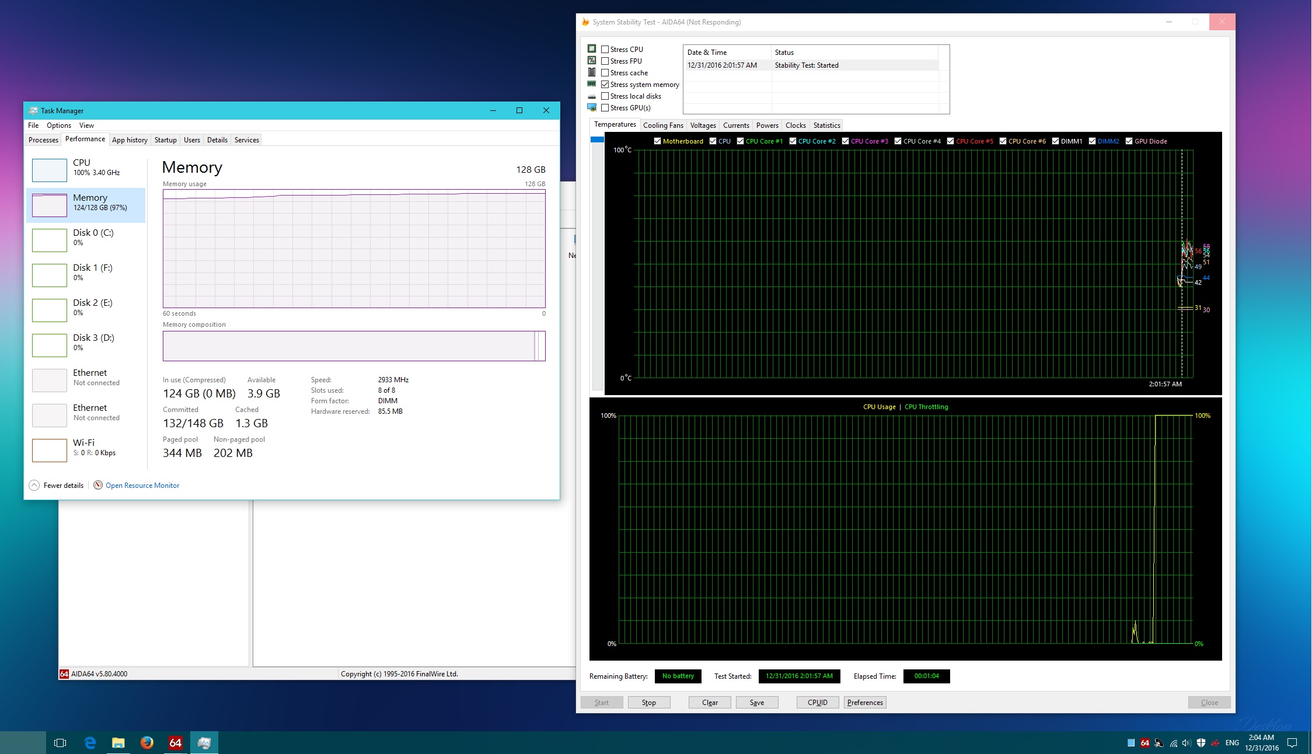
Task: Open the Options menu in Task Manager
Action: point(59,125)
